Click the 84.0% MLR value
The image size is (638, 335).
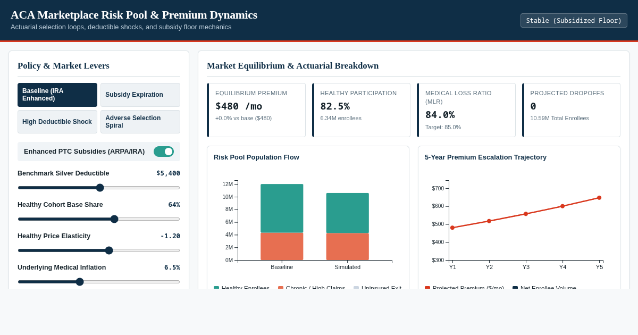pyautogui.click(x=440, y=114)
